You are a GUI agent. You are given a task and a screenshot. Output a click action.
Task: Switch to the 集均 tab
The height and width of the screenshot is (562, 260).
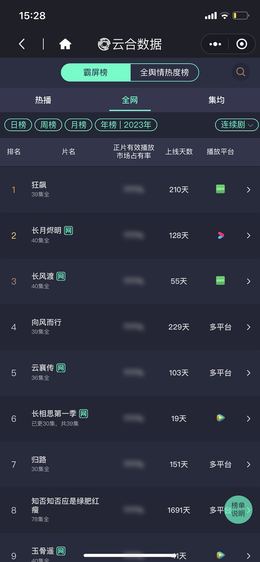coord(216,100)
